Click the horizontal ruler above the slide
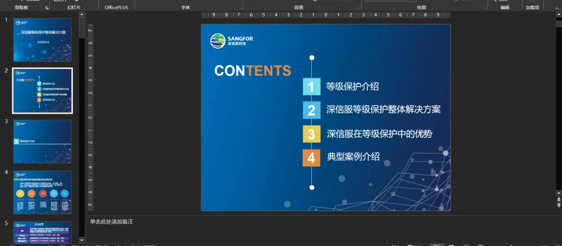Screen dimensions: 562x246 [x=326, y=15]
